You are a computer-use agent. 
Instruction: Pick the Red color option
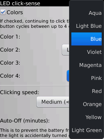[86, 91]
